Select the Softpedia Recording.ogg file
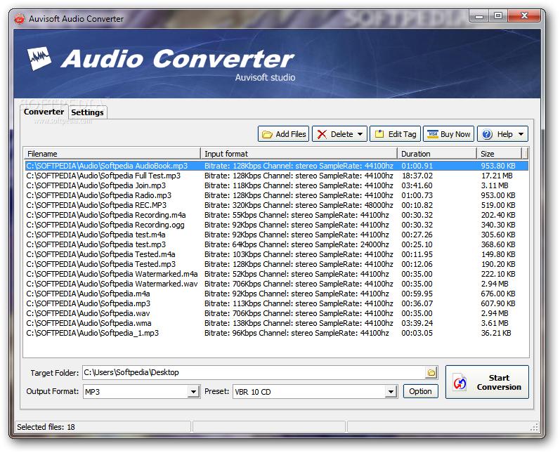Viewport: 560px width, 453px height. pos(105,225)
